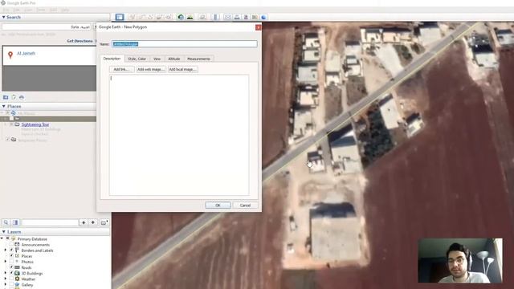Collapse the Places panel triangle

point(3,106)
